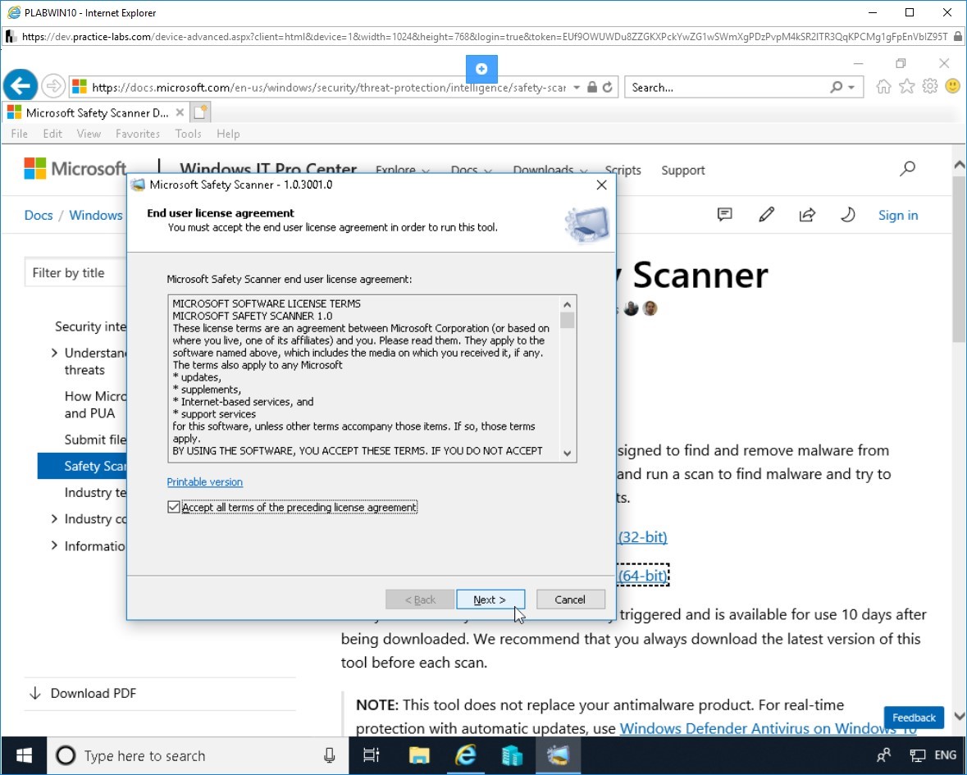The image size is (967, 775).
Task: Click the forward arrow navigation button
Action: 53,86
